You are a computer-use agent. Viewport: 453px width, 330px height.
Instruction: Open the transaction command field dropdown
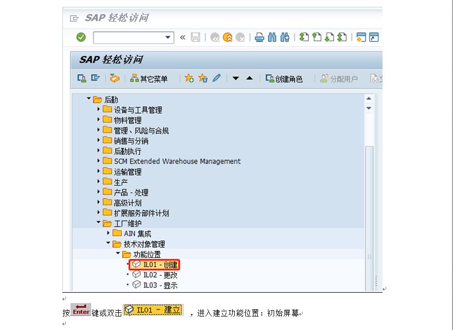point(167,37)
